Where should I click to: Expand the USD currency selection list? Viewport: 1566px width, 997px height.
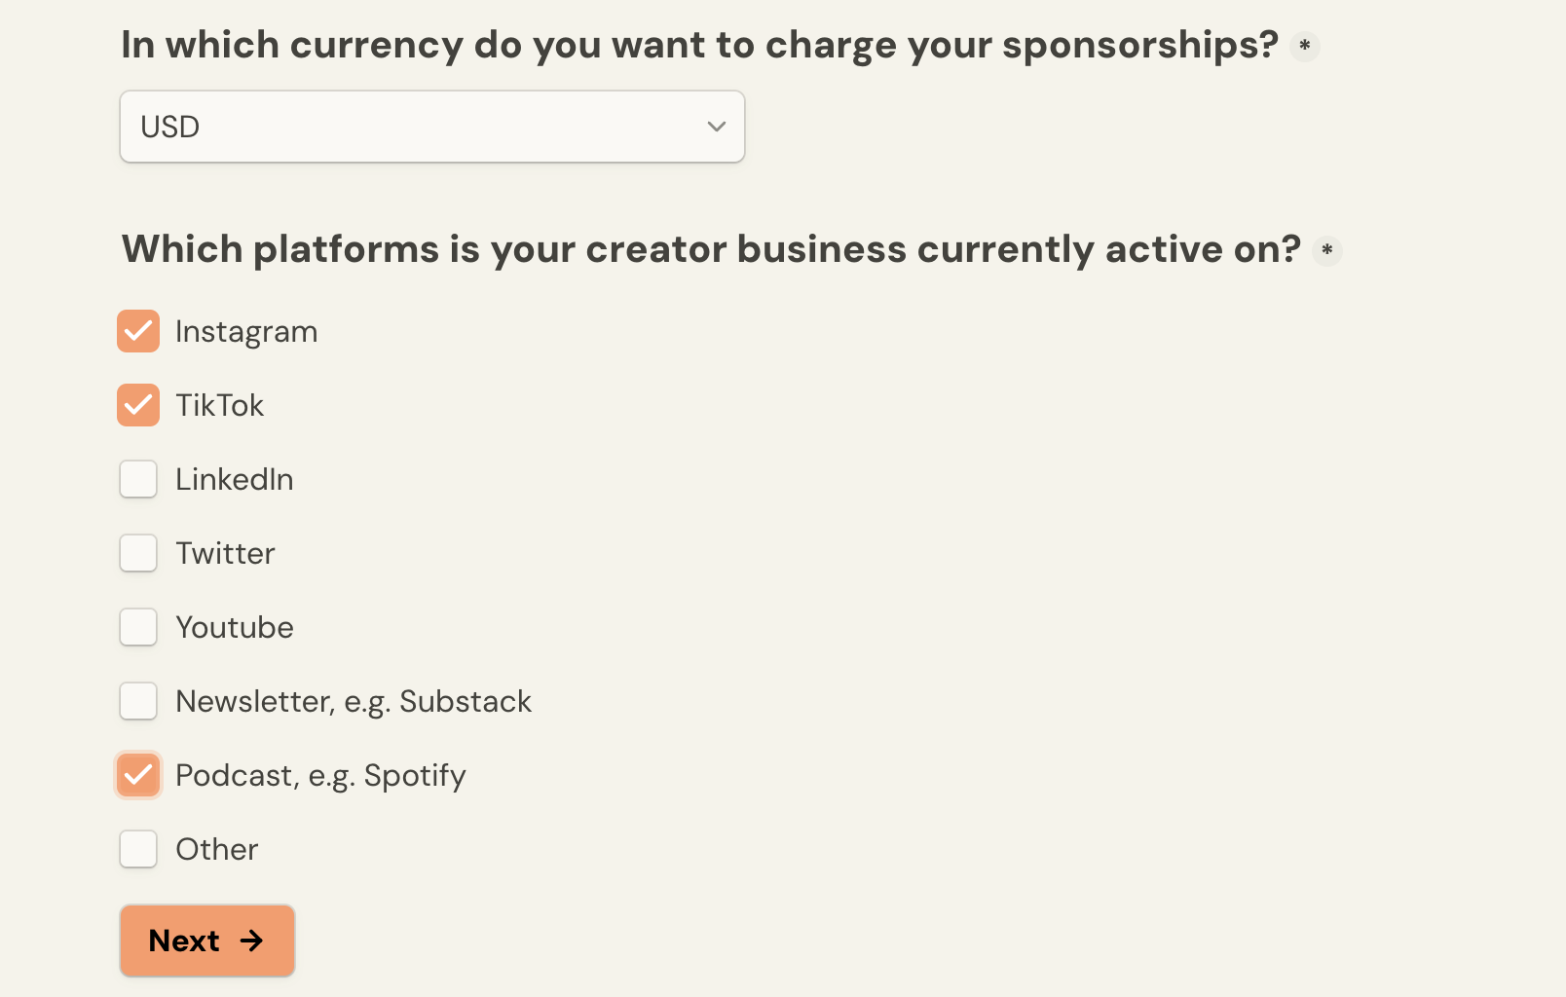431,126
